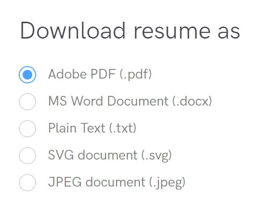Click the (.pdf) extension text
Viewport: 262px width, 214px height.
(136, 74)
